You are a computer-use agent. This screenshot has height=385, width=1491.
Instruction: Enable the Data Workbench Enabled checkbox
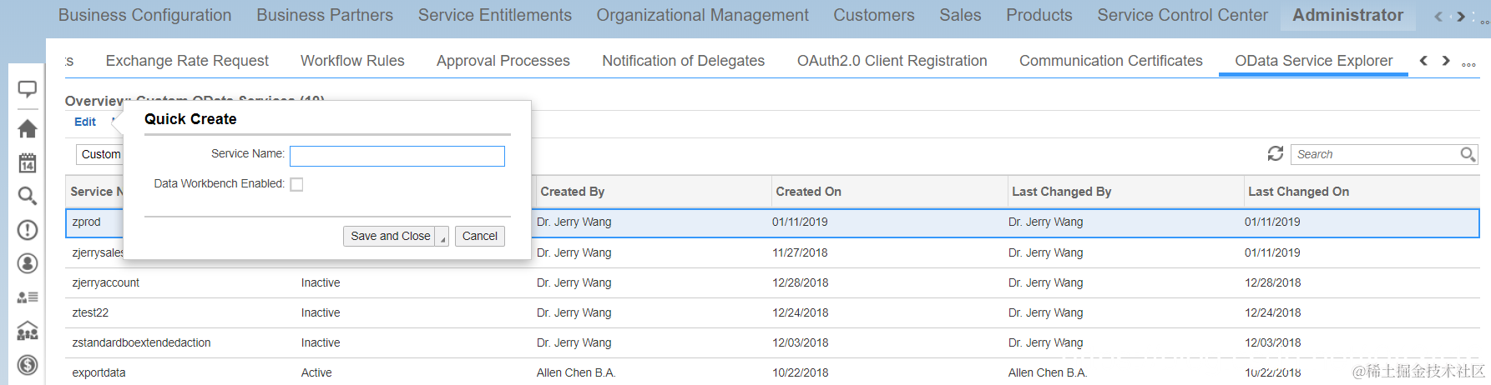coord(296,184)
